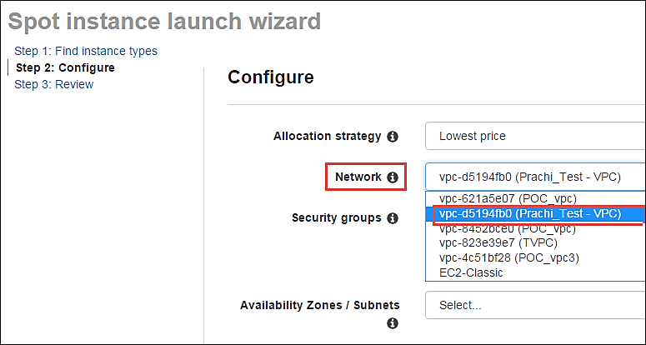Viewport: 646px width, 345px height.
Task: Click the Configure section heading
Action: [271, 77]
